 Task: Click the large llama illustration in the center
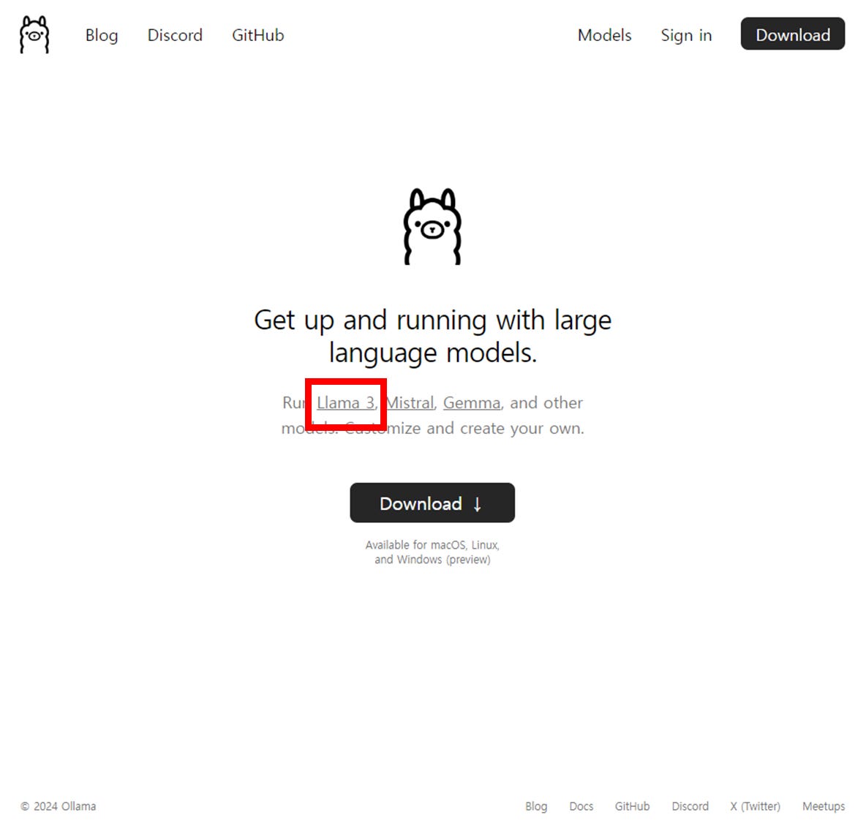pyautogui.click(x=432, y=227)
